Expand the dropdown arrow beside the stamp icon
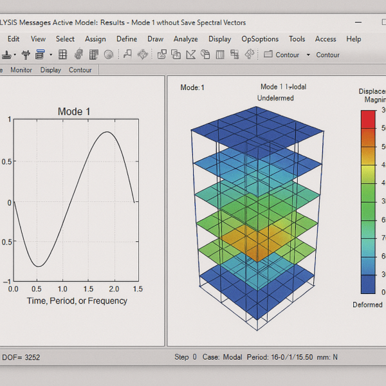 click(16, 55)
